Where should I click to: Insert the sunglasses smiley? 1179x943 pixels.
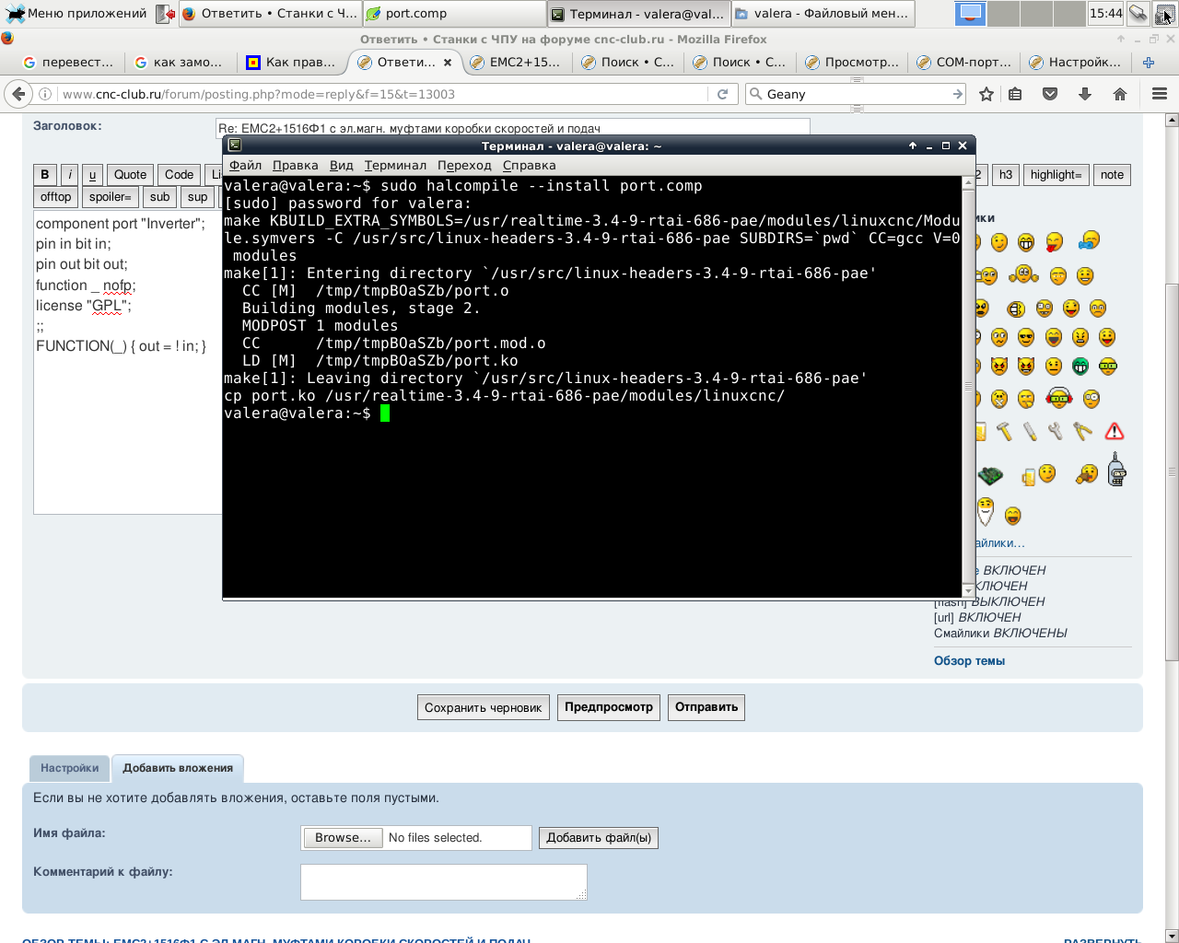click(x=1026, y=337)
